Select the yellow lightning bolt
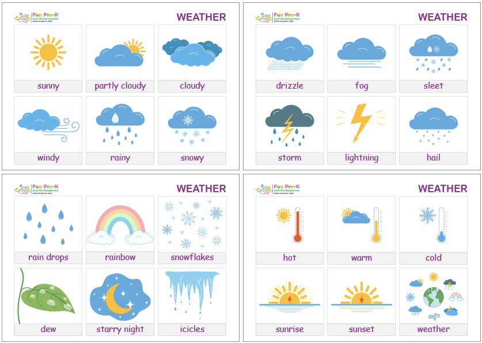The image size is (482, 343). [361, 123]
